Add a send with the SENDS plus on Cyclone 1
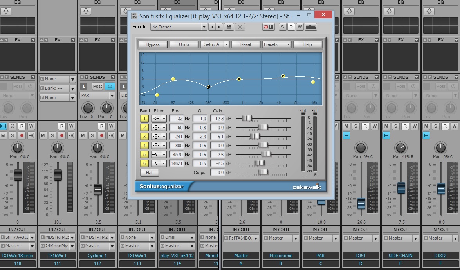460x270 pixels. [113, 77]
